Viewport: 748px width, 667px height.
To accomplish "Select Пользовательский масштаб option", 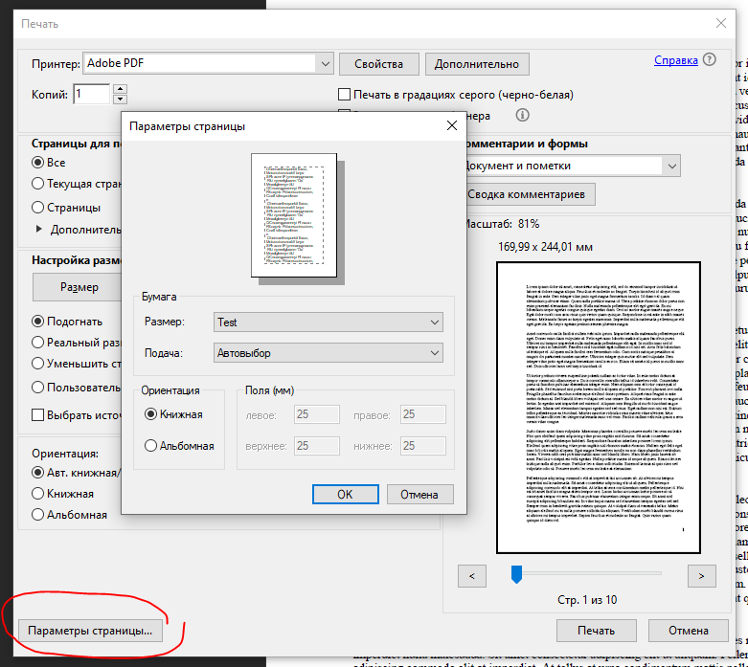I will click(37, 388).
